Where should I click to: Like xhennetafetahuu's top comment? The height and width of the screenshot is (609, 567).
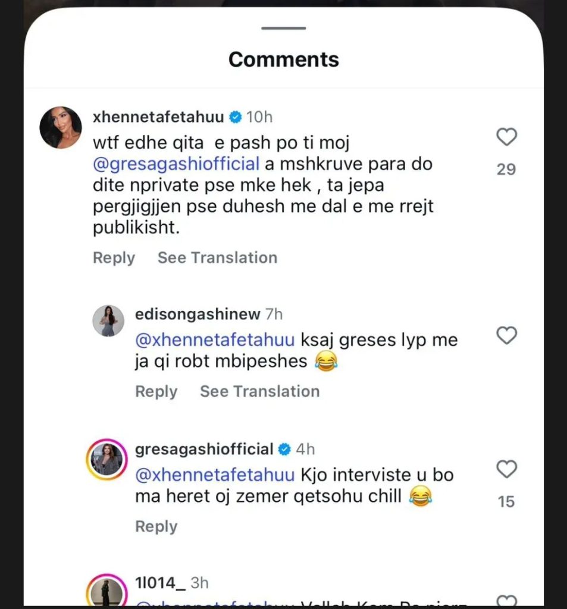coord(506,138)
